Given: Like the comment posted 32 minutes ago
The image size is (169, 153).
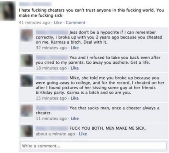Looking at the screenshot, I should (x=75, y=48).
